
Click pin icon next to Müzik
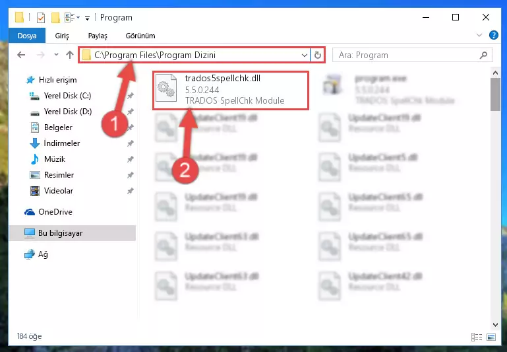click(131, 159)
